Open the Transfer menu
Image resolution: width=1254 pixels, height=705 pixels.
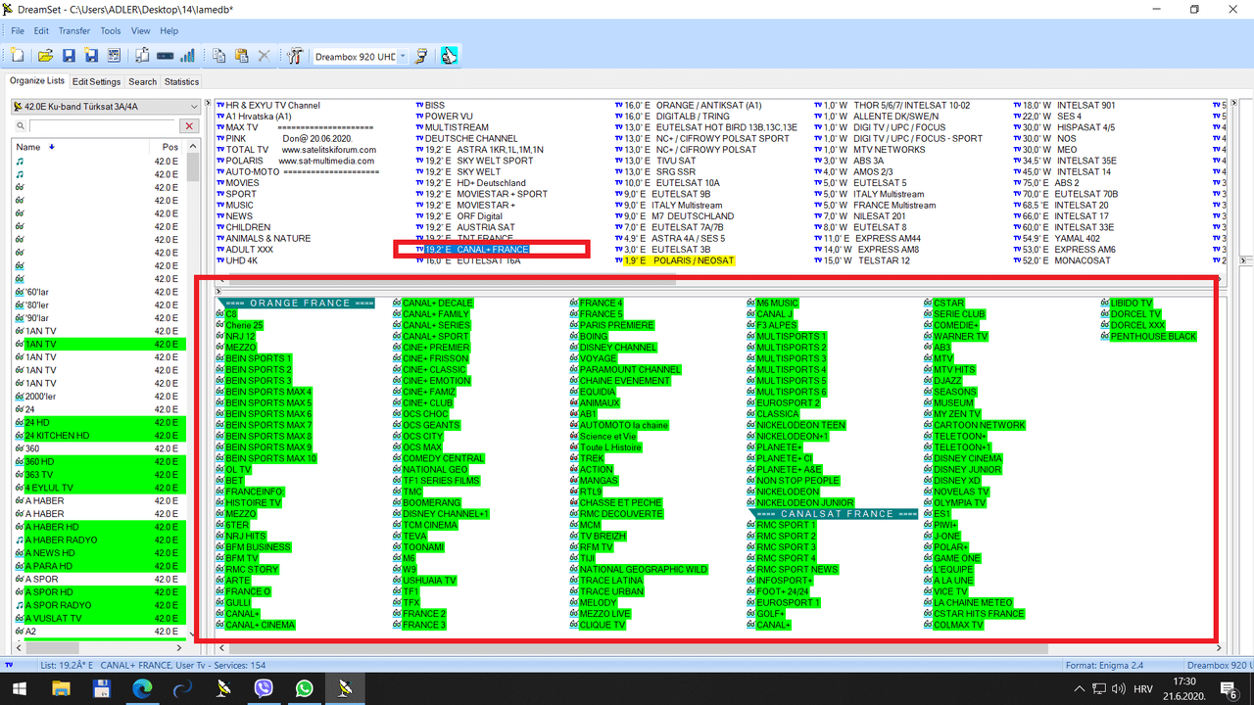coord(74,31)
